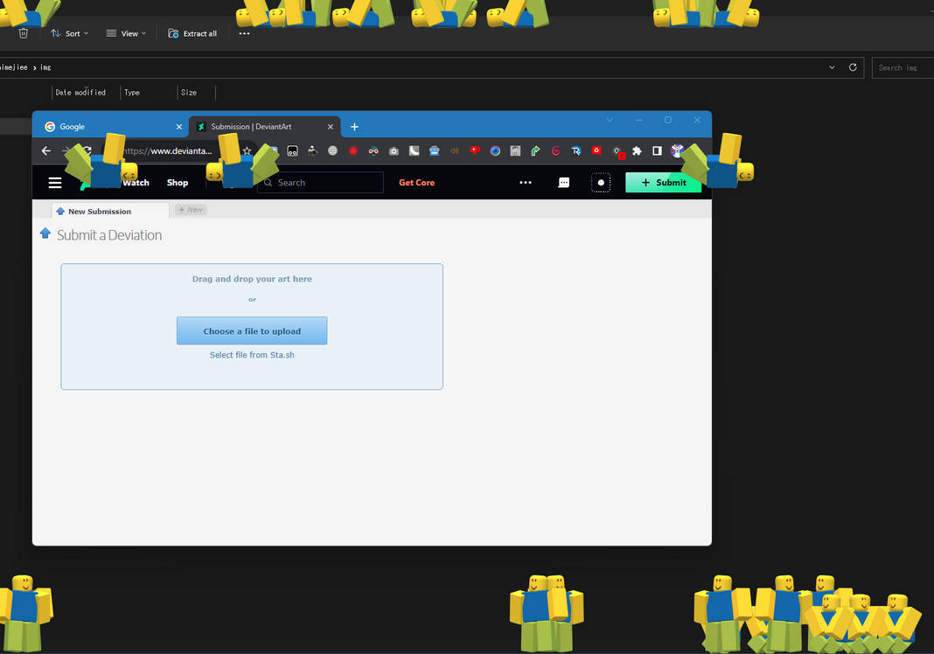Image resolution: width=934 pixels, height=654 pixels.
Task: Close the Google browser tab
Action: point(178,127)
